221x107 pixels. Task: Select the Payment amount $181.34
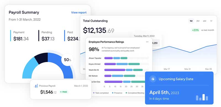pos(21,39)
